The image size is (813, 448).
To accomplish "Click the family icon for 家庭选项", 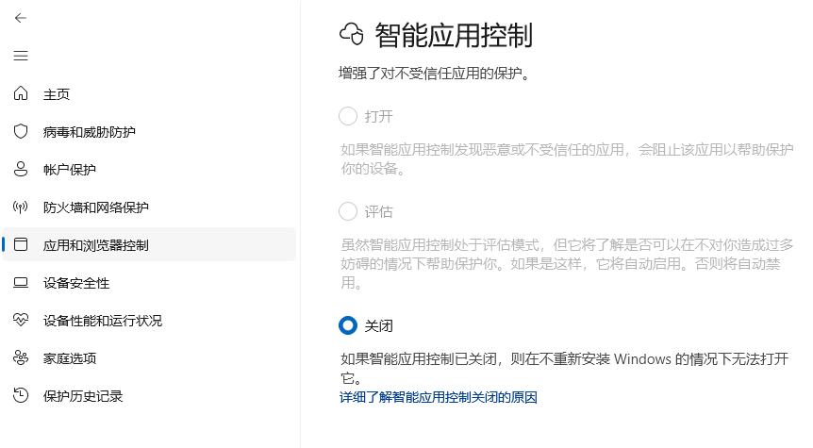I will [21, 358].
